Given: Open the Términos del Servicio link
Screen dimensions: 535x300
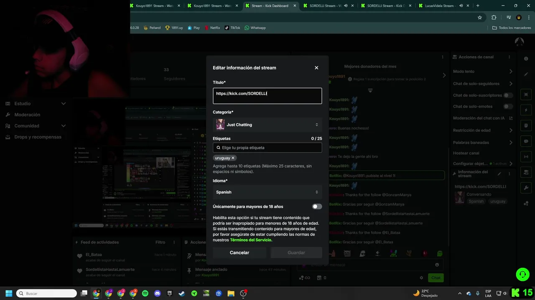Looking at the screenshot, I should click(x=251, y=240).
